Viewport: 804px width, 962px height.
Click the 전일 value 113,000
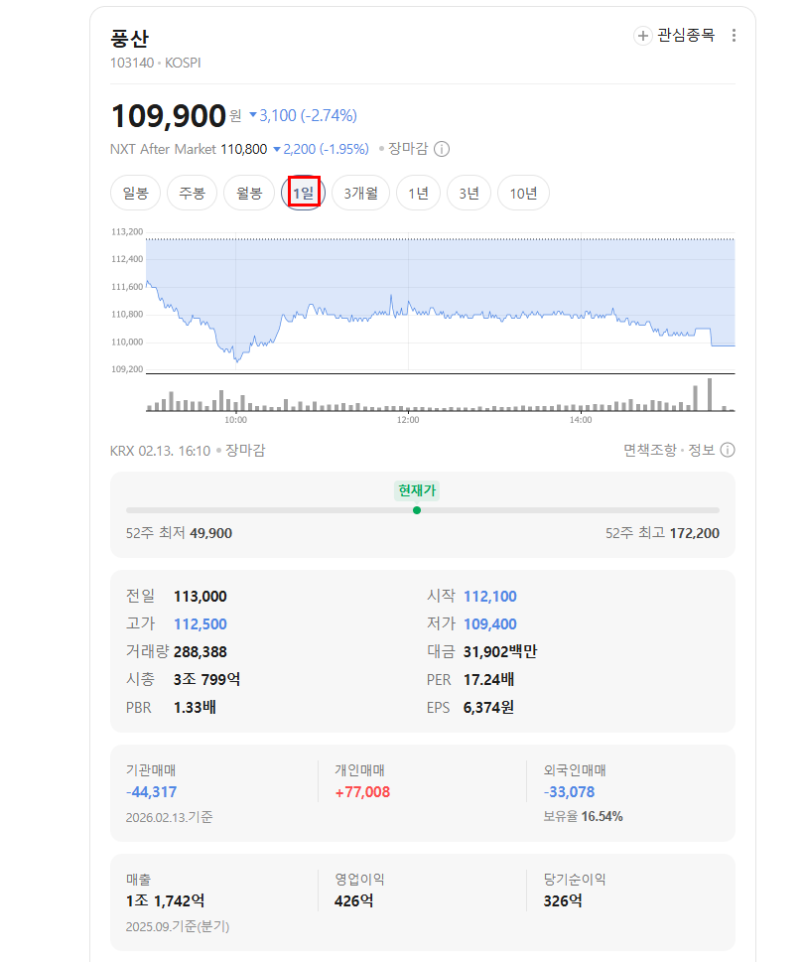pos(200,597)
